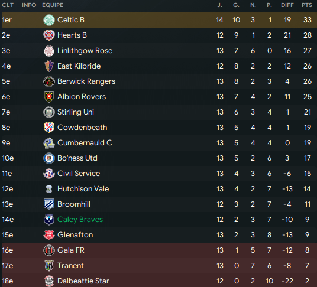This screenshot has width=317, height=287.
Task: Click the East Kilbride shield badge
Action: (x=49, y=66)
